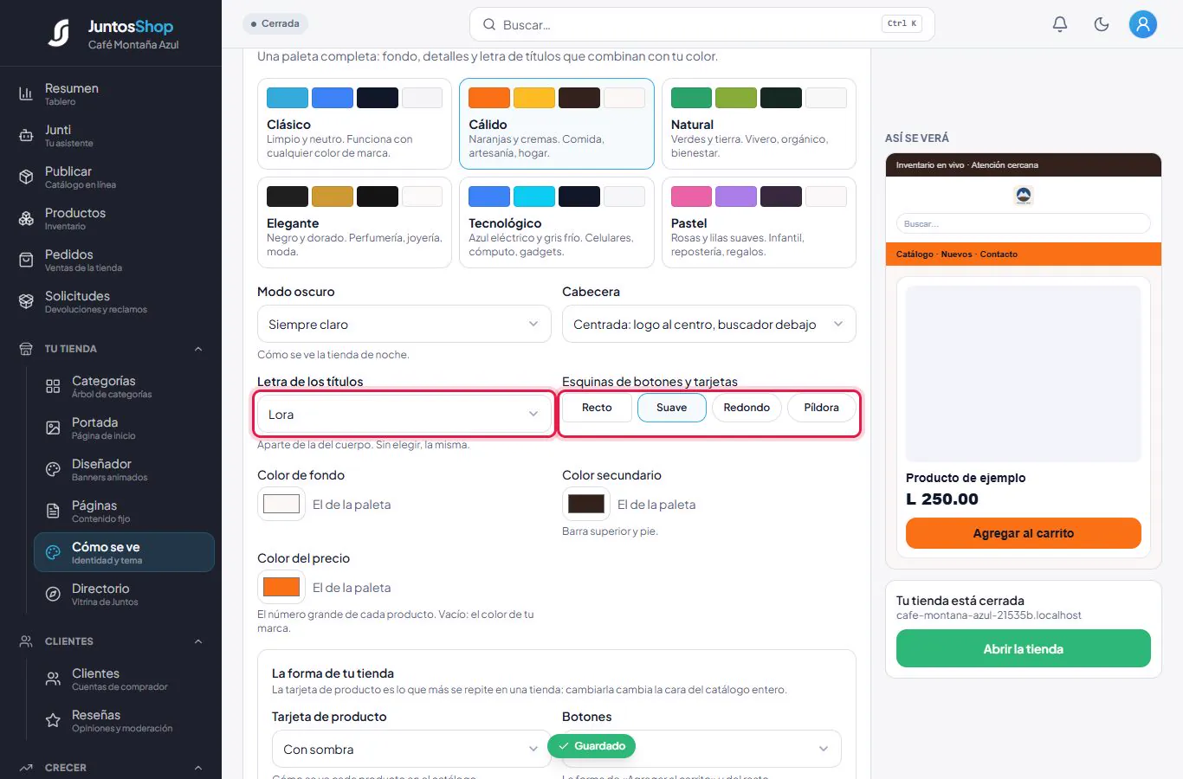Image resolution: width=1183 pixels, height=779 pixels.
Task: Open the Color de fondo swatch
Action: coord(281,504)
